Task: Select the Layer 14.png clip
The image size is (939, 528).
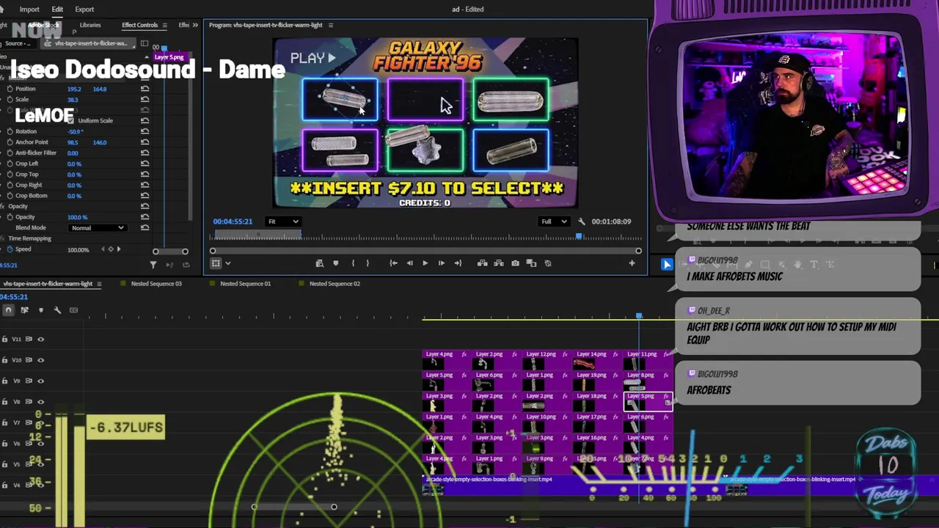Action: (x=596, y=360)
